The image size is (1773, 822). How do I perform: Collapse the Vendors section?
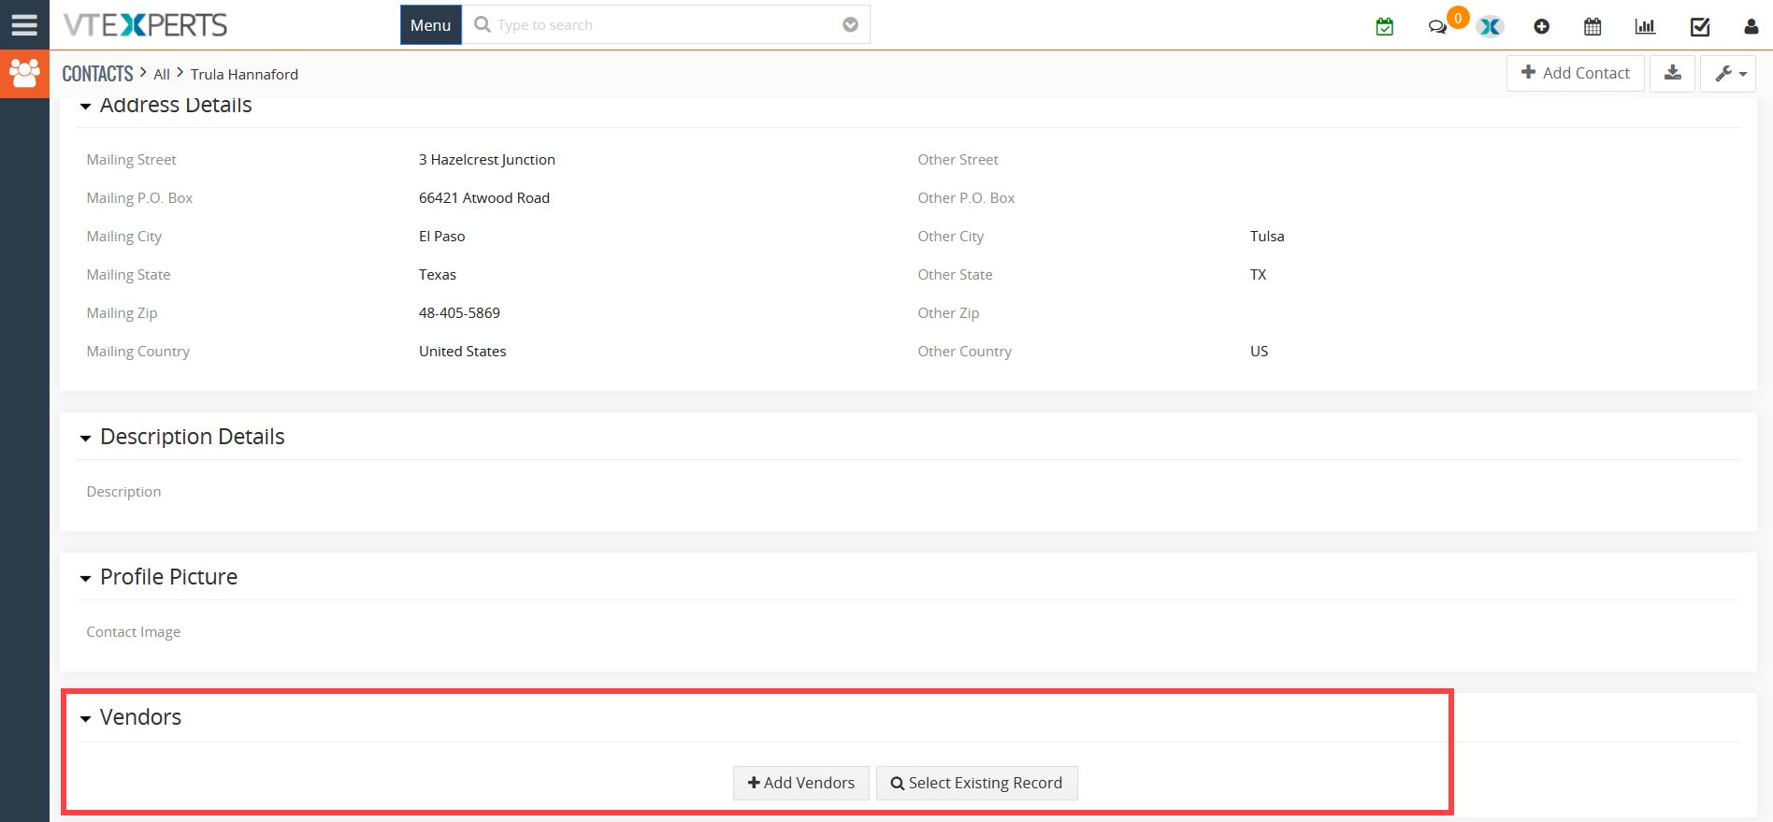(x=85, y=718)
